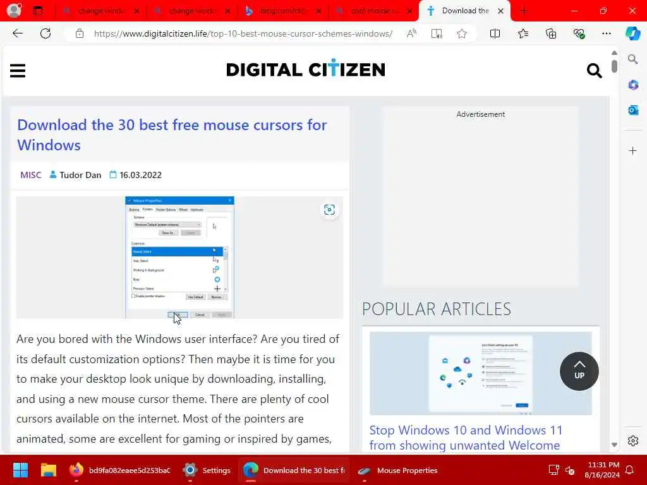The height and width of the screenshot is (485, 647).
Task: Open the Collections icon
Action: coord(551,33)
